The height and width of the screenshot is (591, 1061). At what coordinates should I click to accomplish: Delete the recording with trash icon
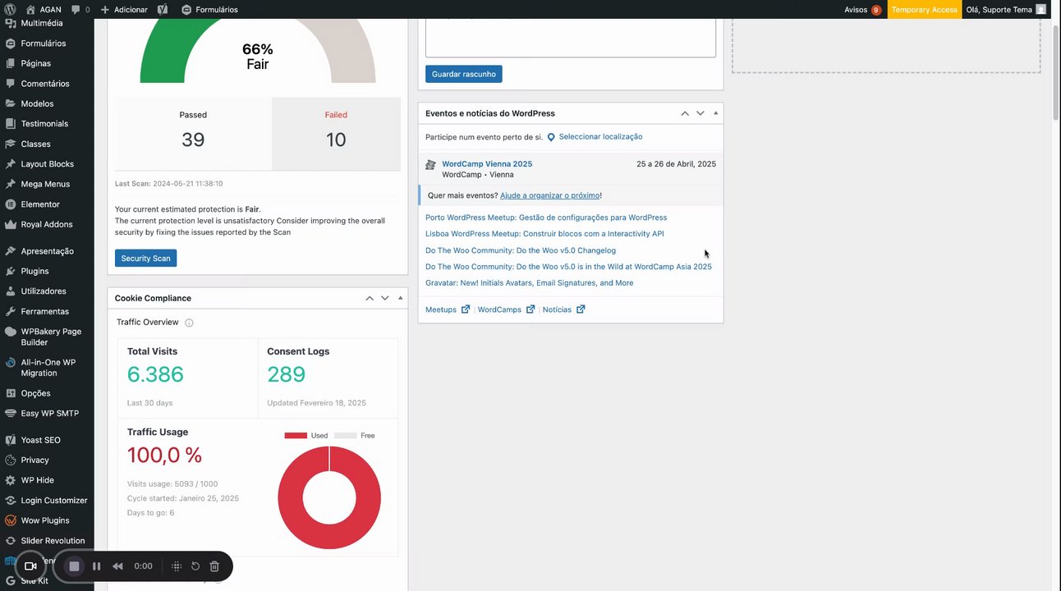[x=214, y=566]
